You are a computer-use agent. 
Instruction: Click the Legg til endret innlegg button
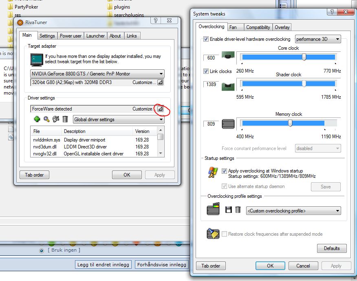pyautogui.click(x=103, y=265)
